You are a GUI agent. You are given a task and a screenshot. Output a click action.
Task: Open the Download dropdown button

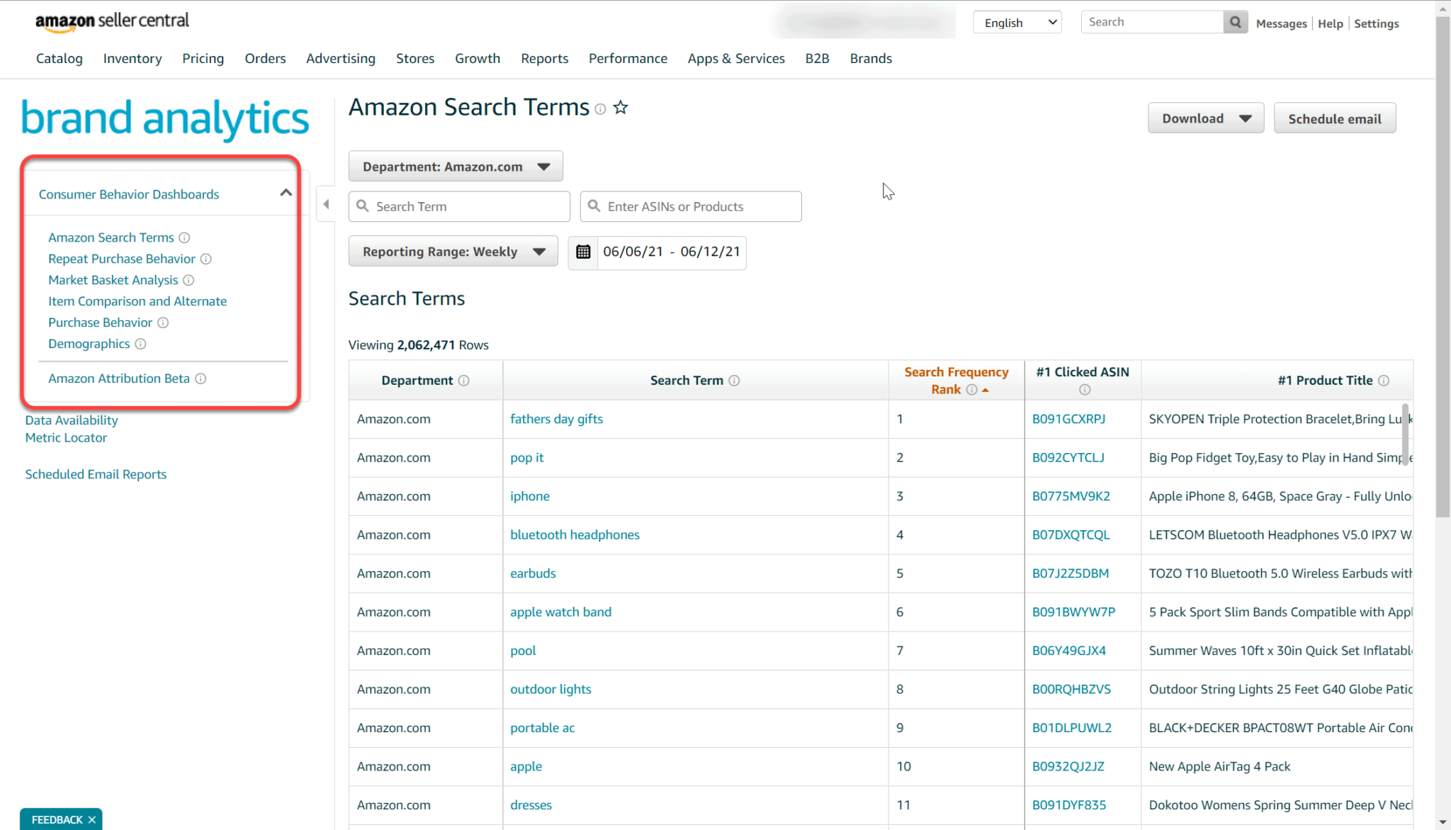point(1206,118)
